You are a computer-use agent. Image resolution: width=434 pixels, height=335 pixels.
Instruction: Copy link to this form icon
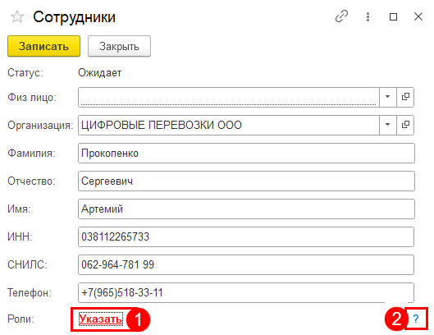coord(341,16)
